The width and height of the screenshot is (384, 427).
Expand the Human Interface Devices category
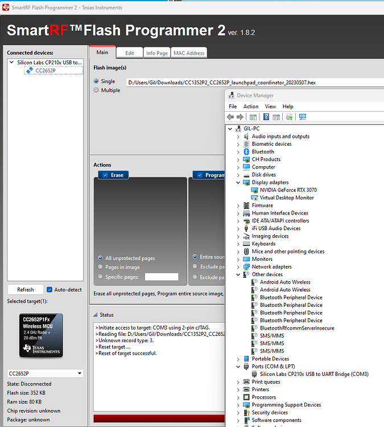tap(238, 213)
